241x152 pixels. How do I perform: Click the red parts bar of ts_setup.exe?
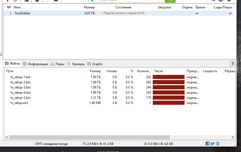[x=169, y=103]
